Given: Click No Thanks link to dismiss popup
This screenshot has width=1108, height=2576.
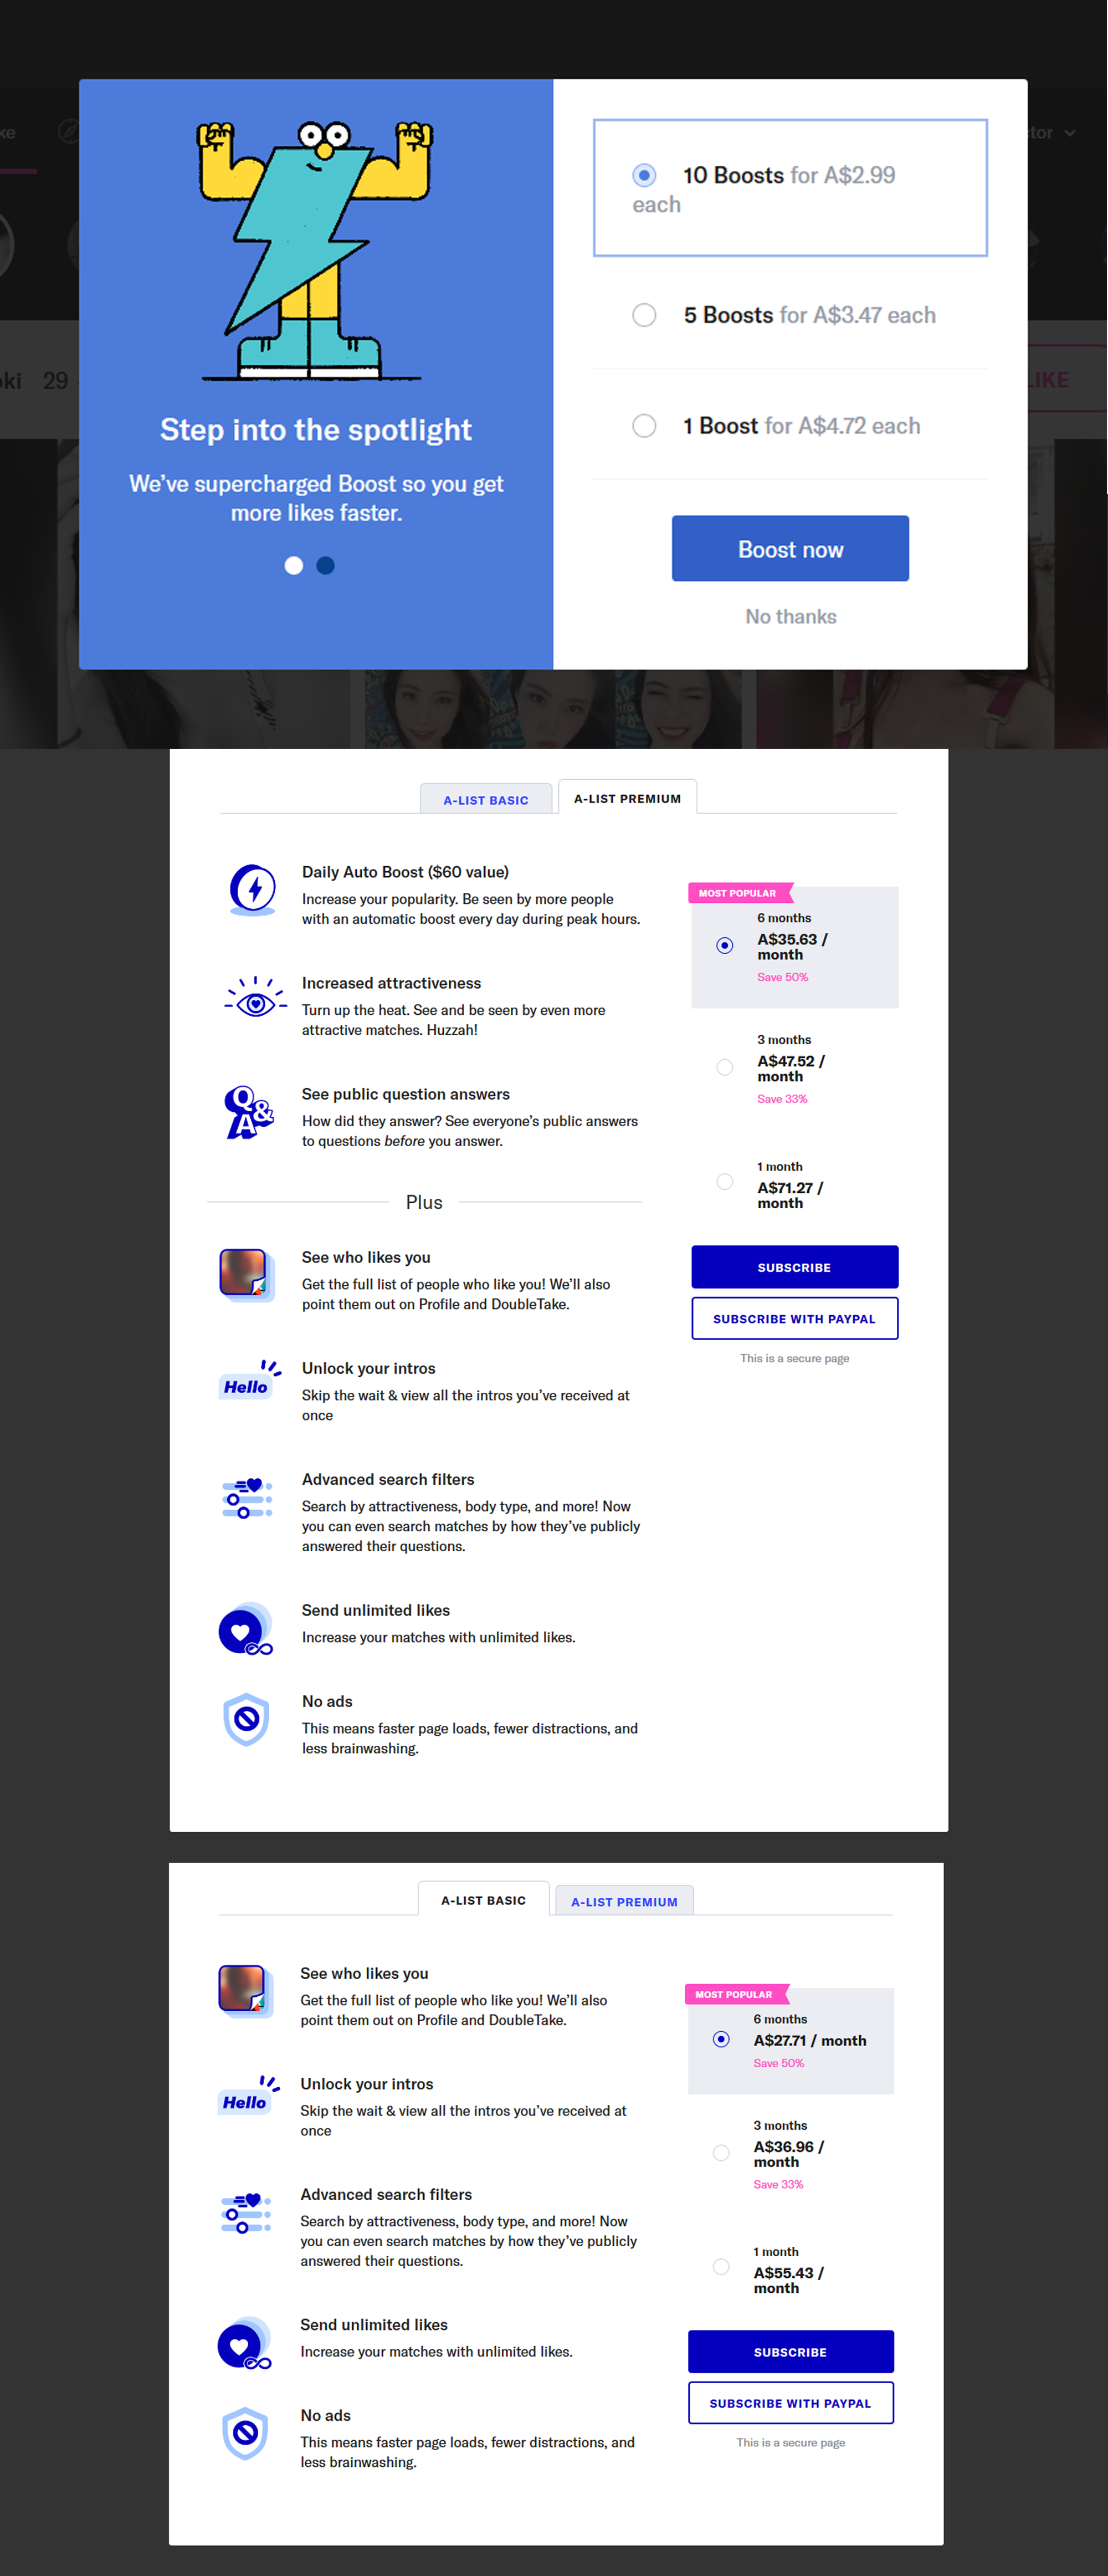Looking at the screenshot, I should tap(789, 616).
